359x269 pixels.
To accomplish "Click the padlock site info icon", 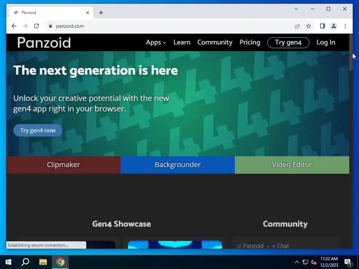I will pyautogui.click(x=50, y=26).
